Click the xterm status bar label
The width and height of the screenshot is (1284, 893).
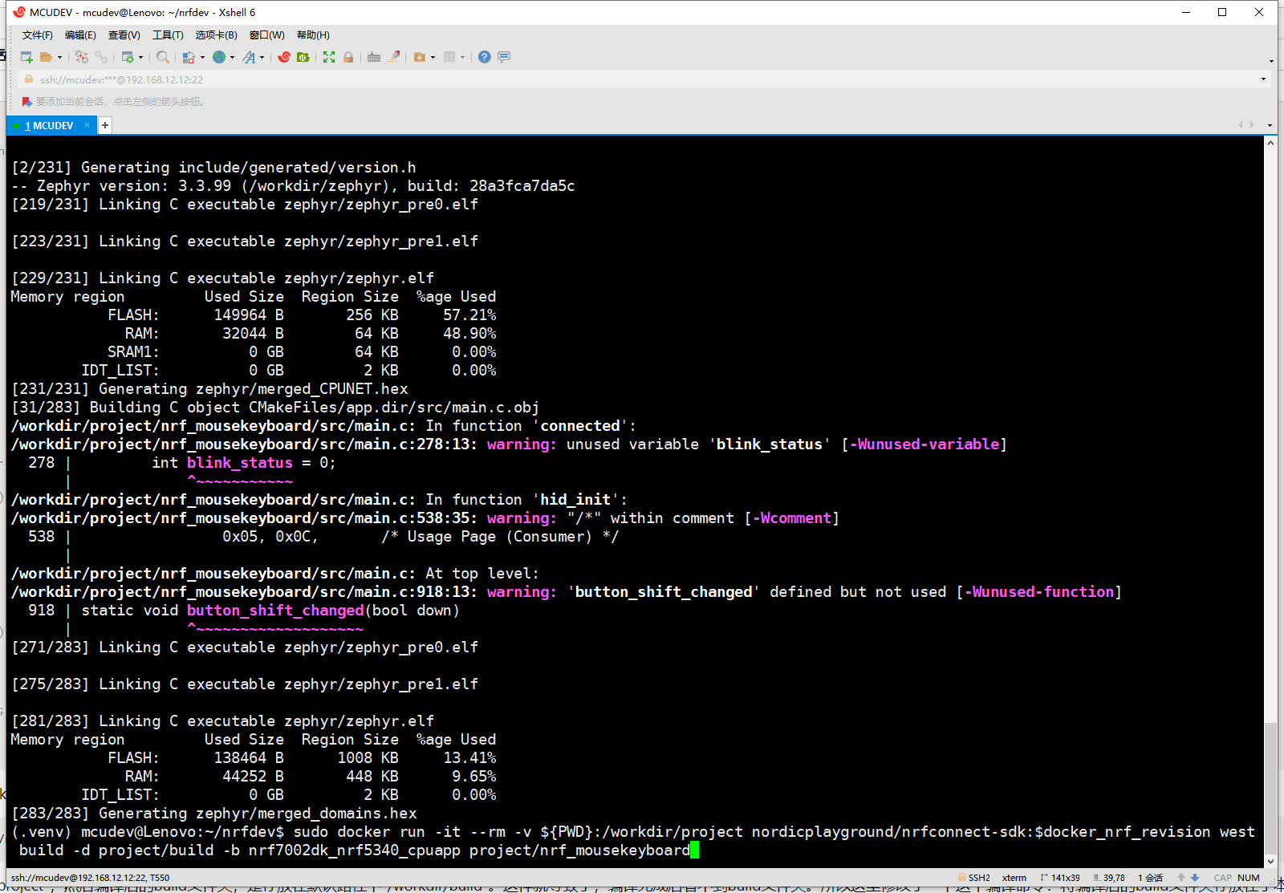1014,878
